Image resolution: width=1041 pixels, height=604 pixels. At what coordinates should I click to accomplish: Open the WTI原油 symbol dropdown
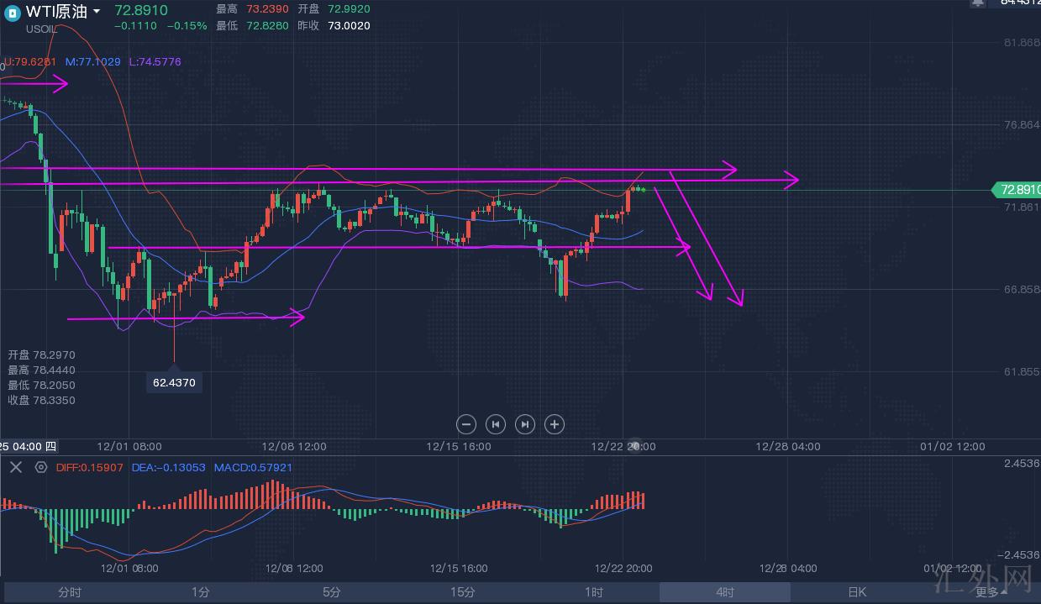(x=97, y=12)
